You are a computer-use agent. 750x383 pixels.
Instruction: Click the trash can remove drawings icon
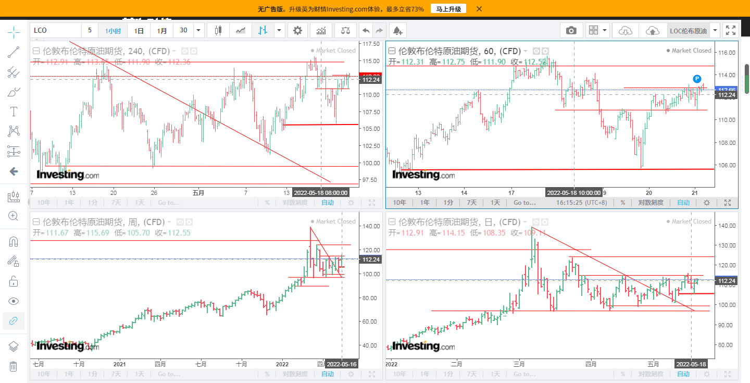[x=14, y=366]
